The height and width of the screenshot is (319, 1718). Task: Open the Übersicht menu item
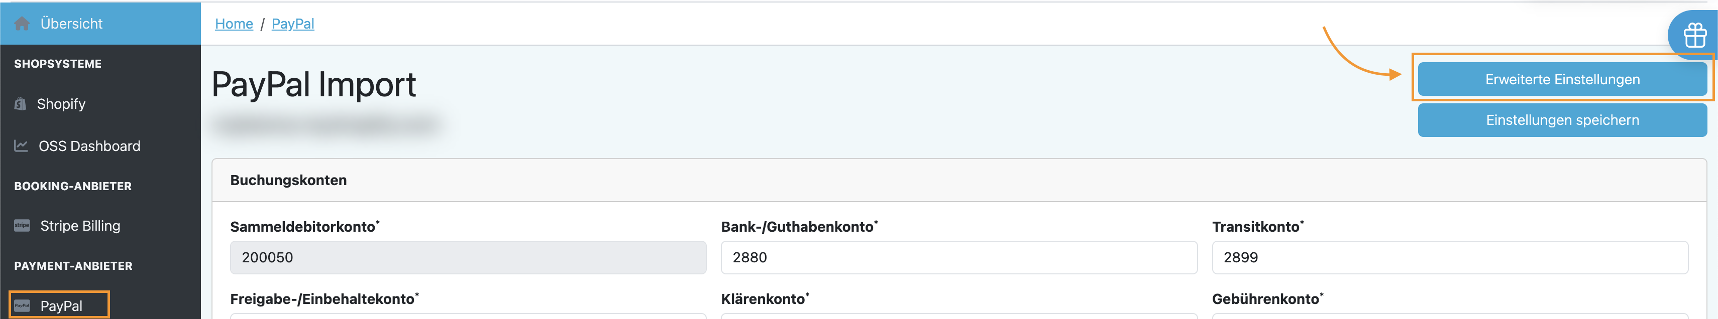(71, 24)
